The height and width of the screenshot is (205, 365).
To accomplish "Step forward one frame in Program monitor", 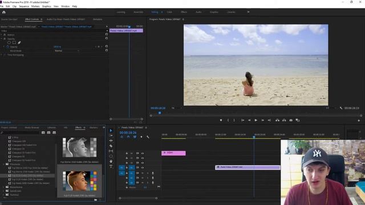I will point(262,120).
